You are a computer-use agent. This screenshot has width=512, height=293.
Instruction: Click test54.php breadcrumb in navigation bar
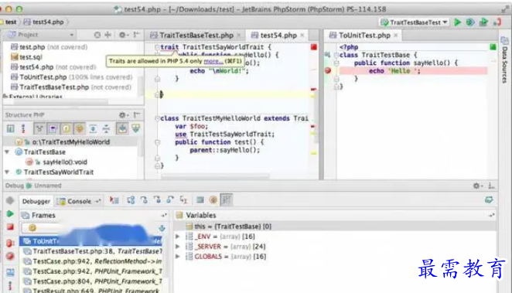point(44,22)
